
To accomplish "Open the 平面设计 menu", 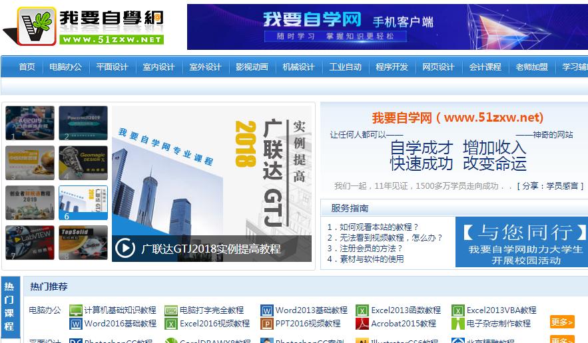I will pos(112,67).
